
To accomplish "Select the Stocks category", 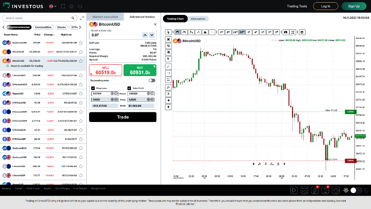I will pos(62,27).
